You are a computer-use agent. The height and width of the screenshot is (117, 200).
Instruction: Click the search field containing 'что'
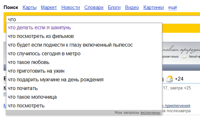103,19
